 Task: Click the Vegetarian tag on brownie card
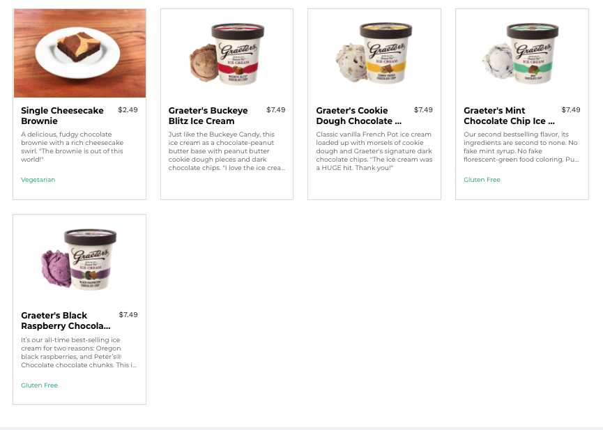38,180
